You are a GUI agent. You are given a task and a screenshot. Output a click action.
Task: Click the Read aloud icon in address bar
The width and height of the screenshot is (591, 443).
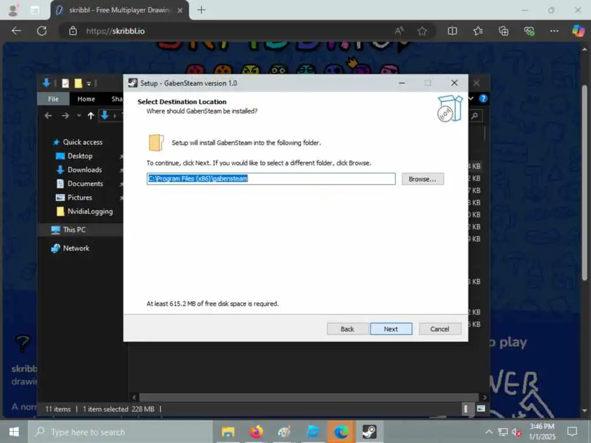click(x=399, y=31)
